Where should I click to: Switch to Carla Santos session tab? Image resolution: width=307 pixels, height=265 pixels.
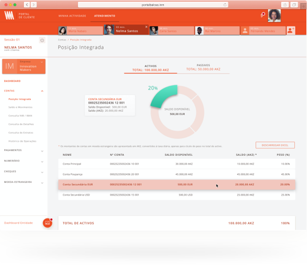tap(172, 31)
